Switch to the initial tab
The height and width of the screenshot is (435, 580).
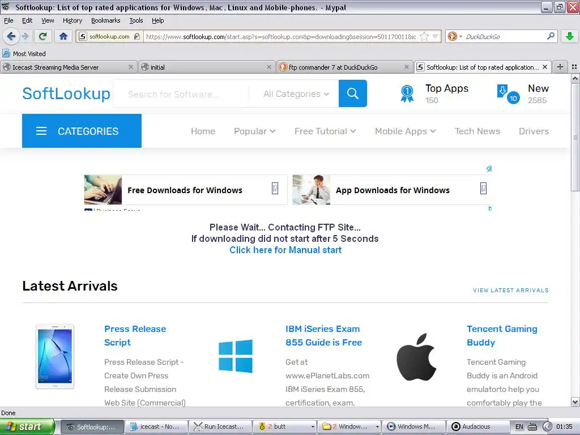tap(207, 67)
